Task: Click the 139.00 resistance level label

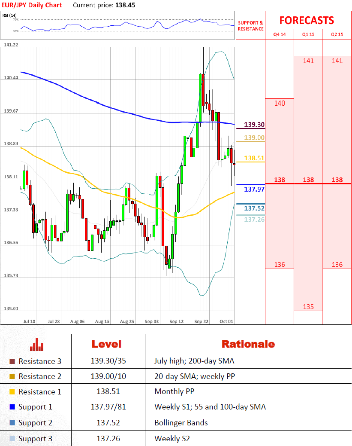Action: (x=254, y=137)
